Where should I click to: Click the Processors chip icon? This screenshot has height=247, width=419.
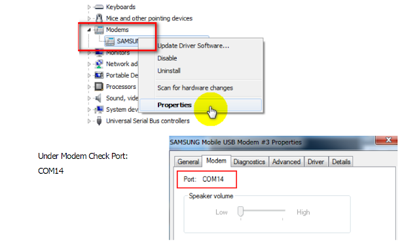(x=99, y=87)
